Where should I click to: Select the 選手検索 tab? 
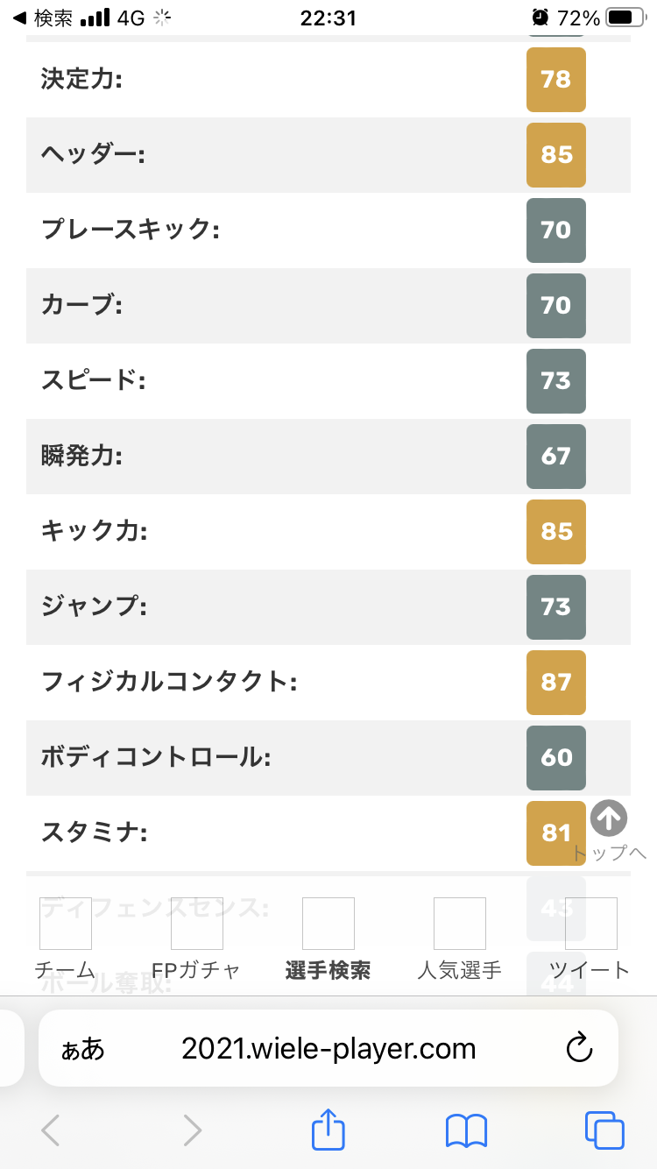pos(328,939)
